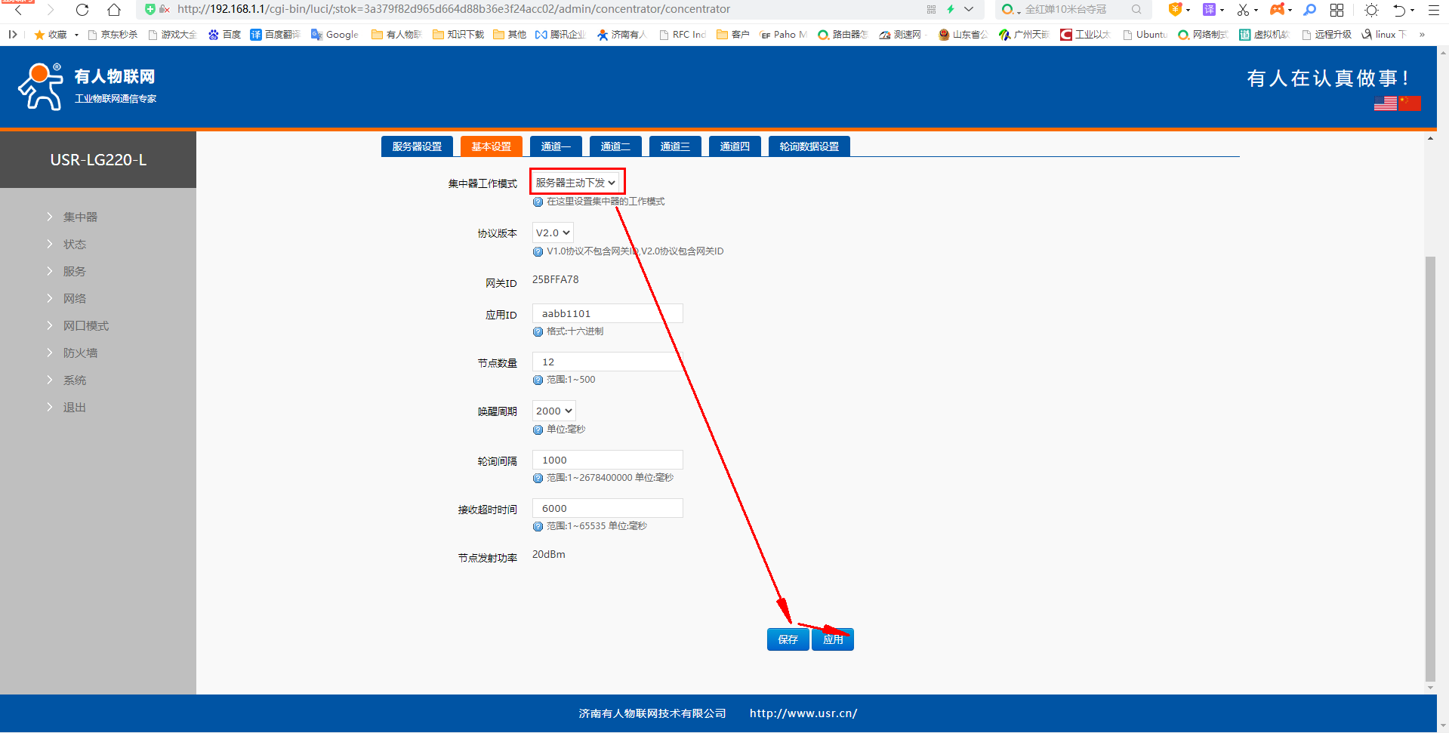This screenshot has height=733, width=1449.
Task: Expand the 系统 sidebar menu
Action: [x=74, y=380]
